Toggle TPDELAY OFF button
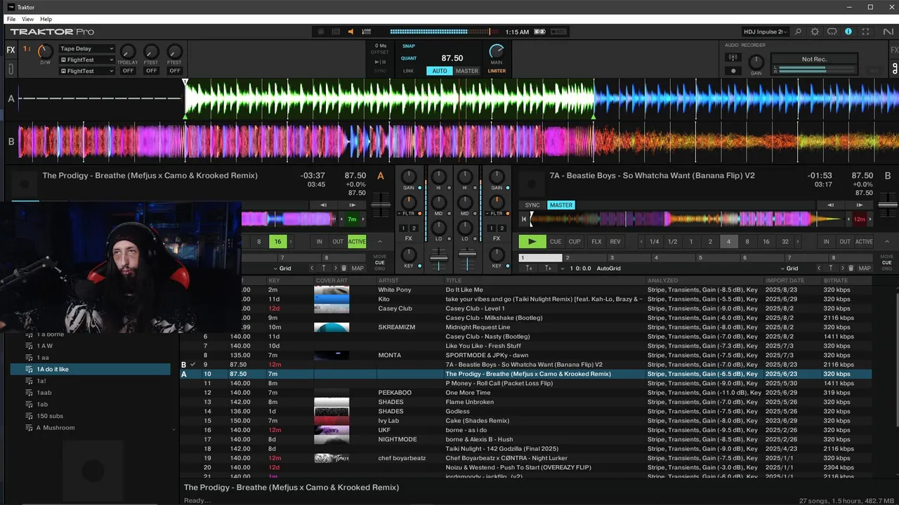This screenshot has height=505, width=899. (x=128, y=71)
